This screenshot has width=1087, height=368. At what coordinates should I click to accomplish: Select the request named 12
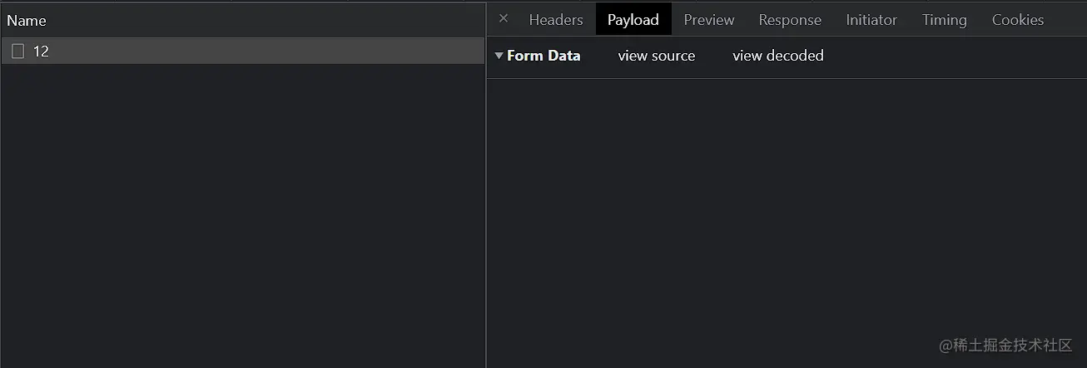click(x=42, y=52)
